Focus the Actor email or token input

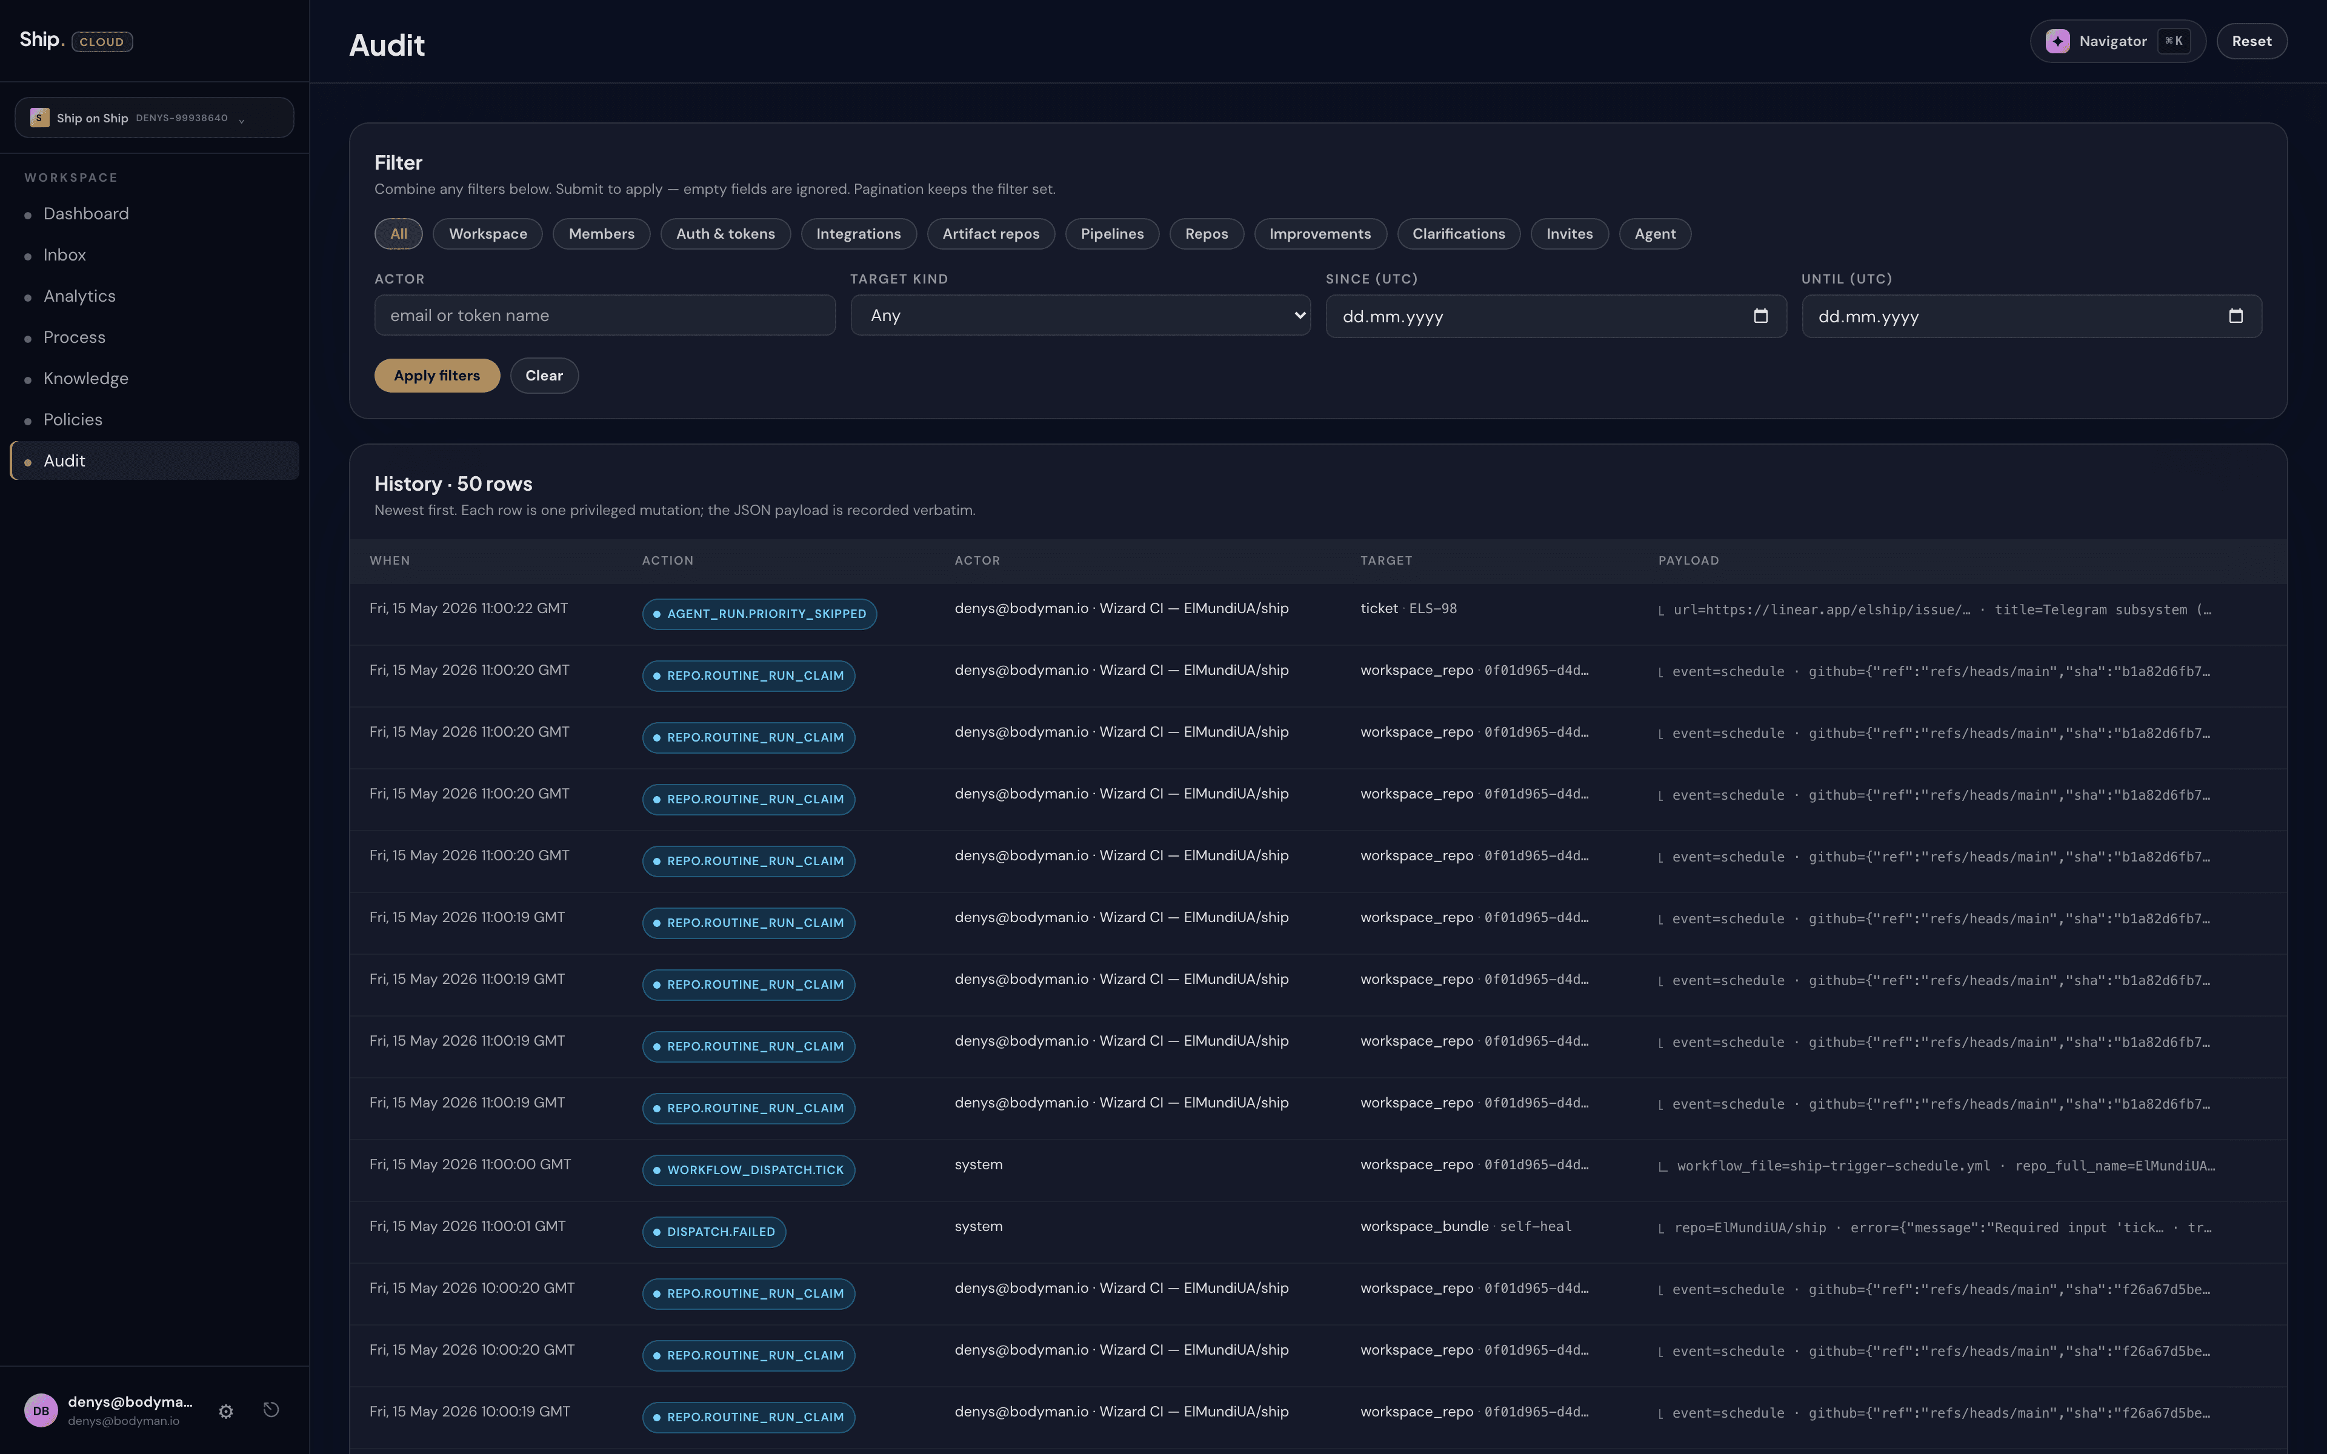point(604,316)
